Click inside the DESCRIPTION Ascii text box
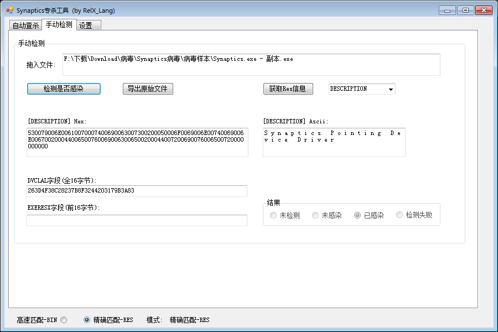Image resolution: width=498 pixels, height=332 pixels. [x=334, y=142]
